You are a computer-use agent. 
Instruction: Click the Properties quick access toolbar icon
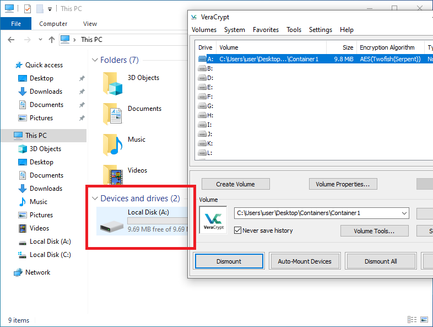click(x=28, y=9)
